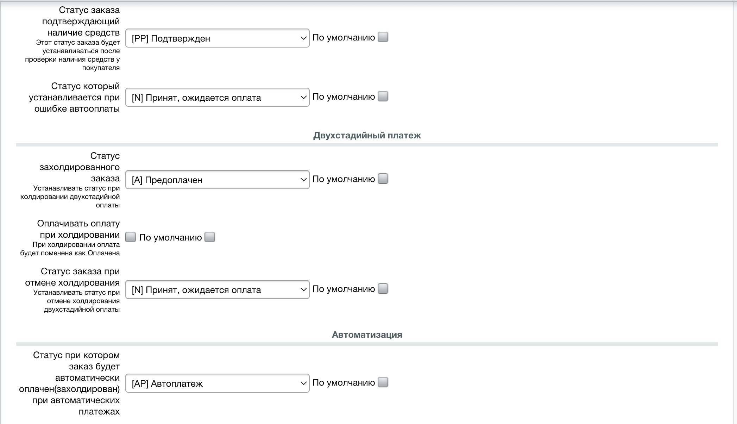Click the 'Двухстадийный платеж' section header
The width and height of the screenshot is (737, 424).
367,136
